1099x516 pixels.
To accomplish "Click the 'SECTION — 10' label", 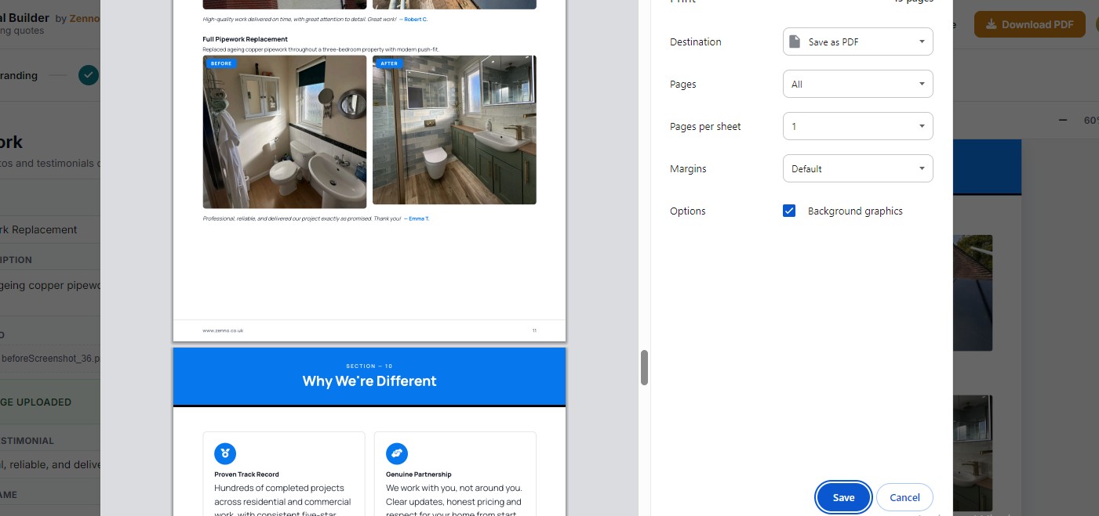I will [x=369, y=366].
